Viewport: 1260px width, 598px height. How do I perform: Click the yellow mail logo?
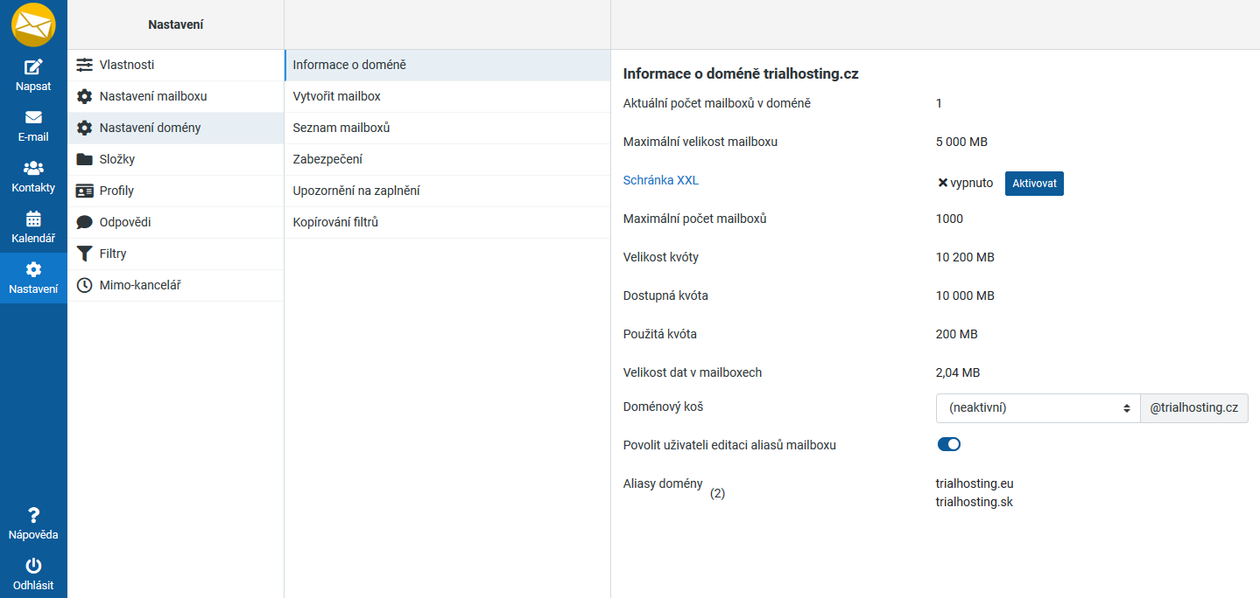(33, 24)
